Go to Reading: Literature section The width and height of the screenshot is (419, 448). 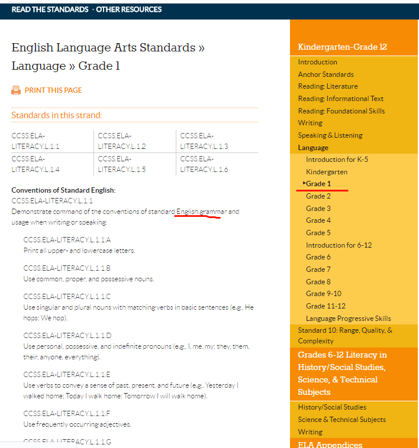(x=328, y=86)
